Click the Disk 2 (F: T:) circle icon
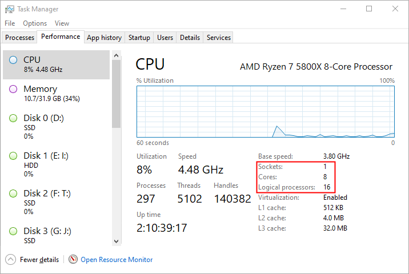409x274 pixels. [13, 194]
